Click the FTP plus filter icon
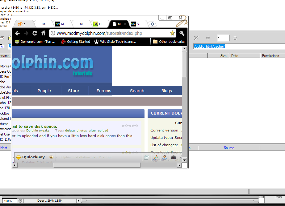The width and height of the screenshot is (285, 206). pyautogui.click(x=208, y=38)
